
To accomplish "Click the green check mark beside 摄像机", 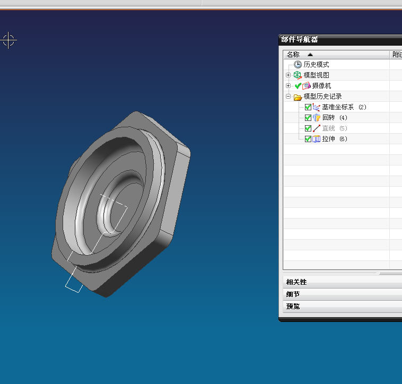I will click(x=298, y=85).
